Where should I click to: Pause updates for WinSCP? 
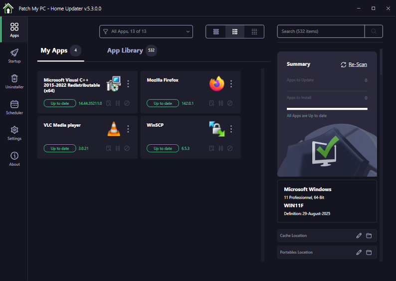(221, 148)
